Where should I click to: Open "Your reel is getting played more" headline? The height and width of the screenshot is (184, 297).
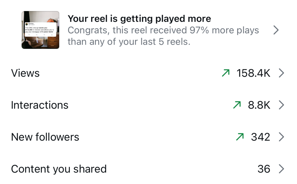pyautogui.click(x=139, y=18)
